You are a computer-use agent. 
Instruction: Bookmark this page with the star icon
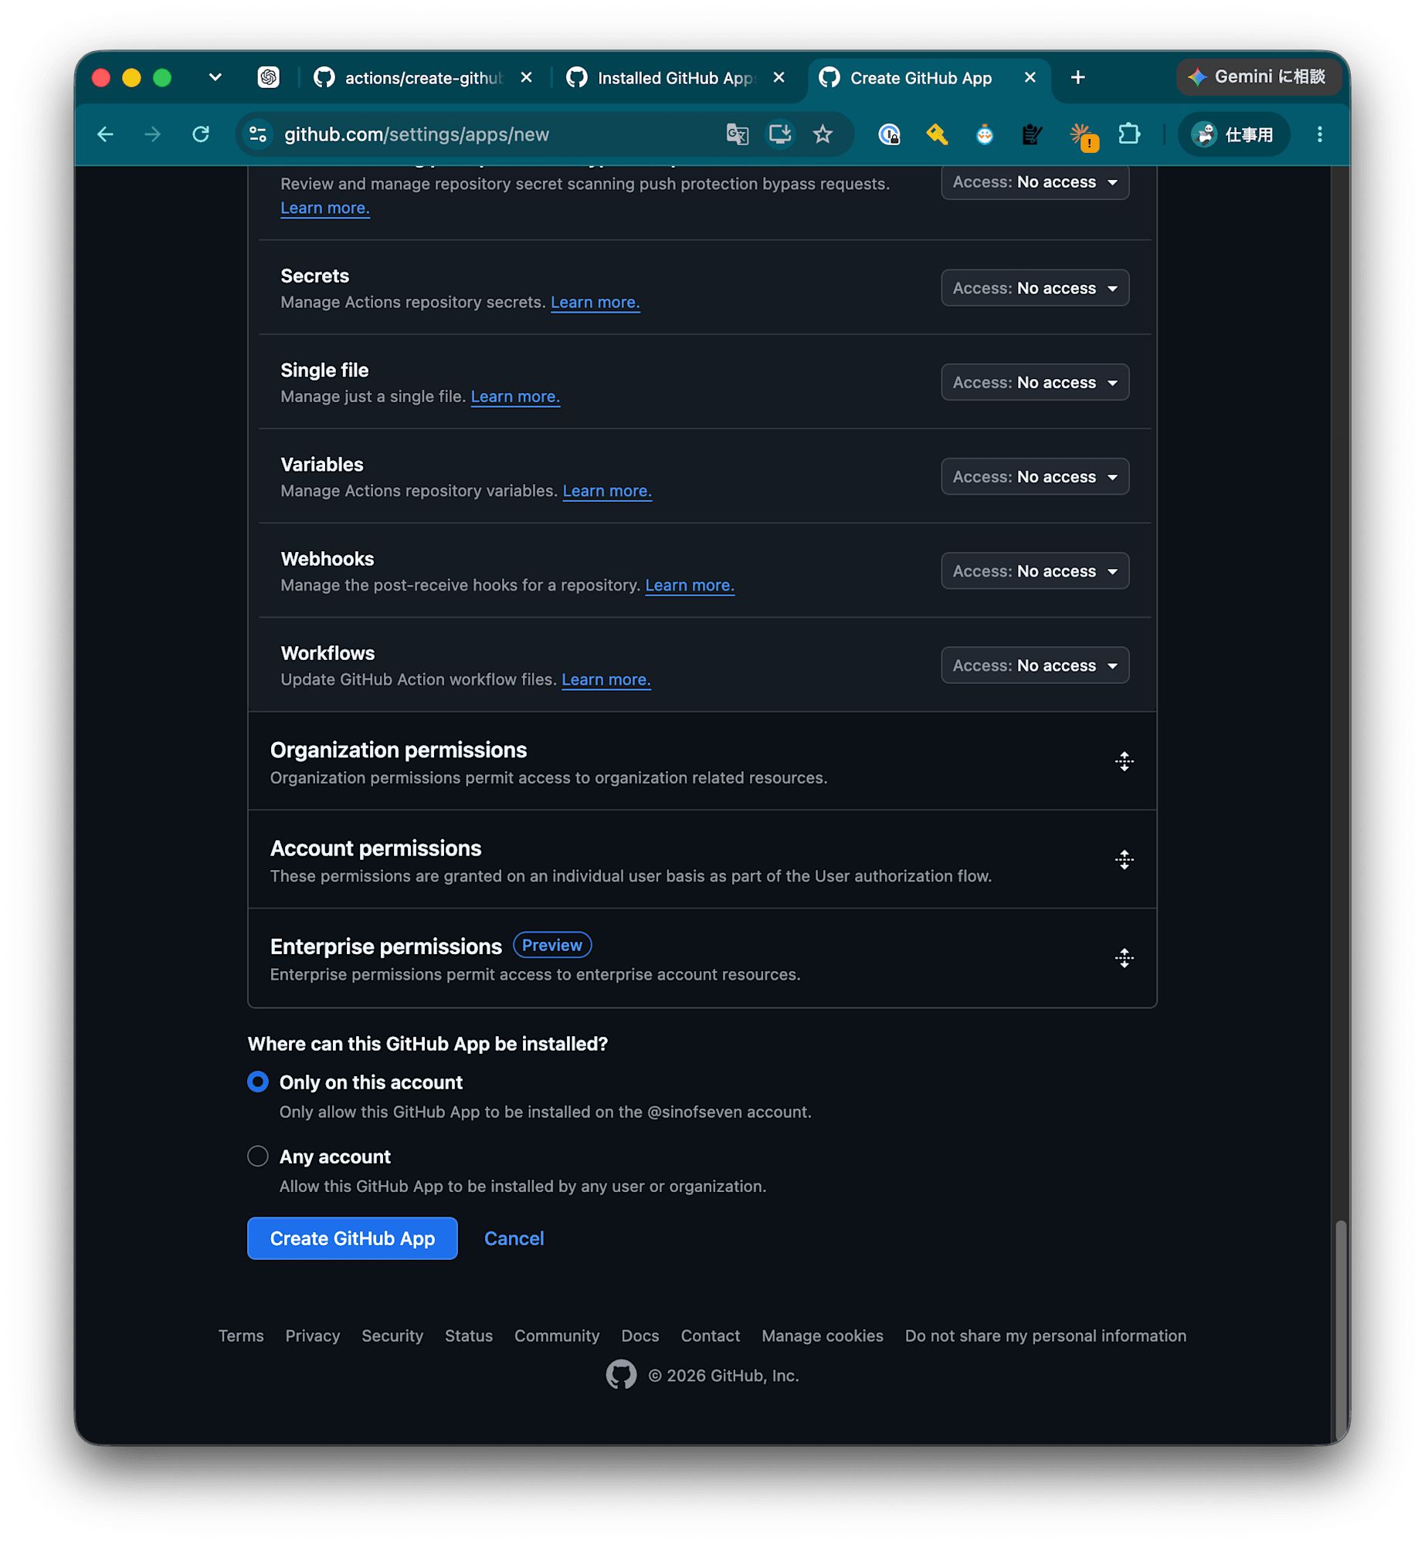[822, 134]
